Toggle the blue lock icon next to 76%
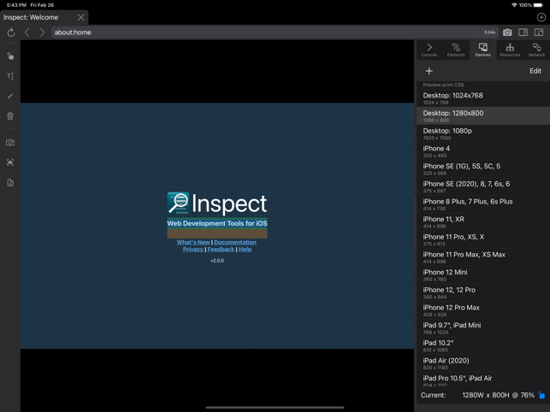 [542, 395]
